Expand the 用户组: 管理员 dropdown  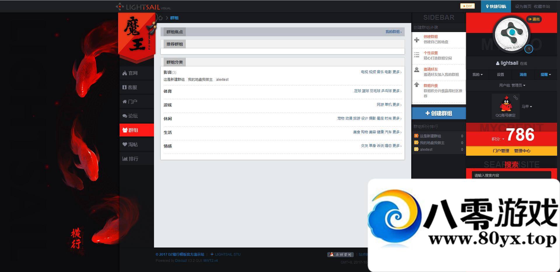tap(512, 85)
